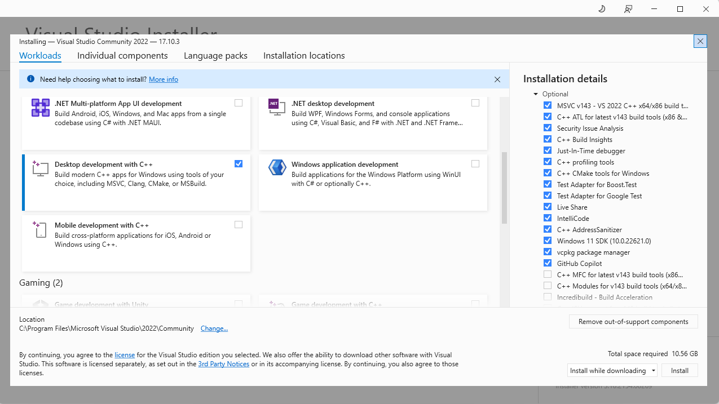Collapse the Optional section in Installation details
Image resolution: width=719 pixels, height=404 pixels.
536,94
